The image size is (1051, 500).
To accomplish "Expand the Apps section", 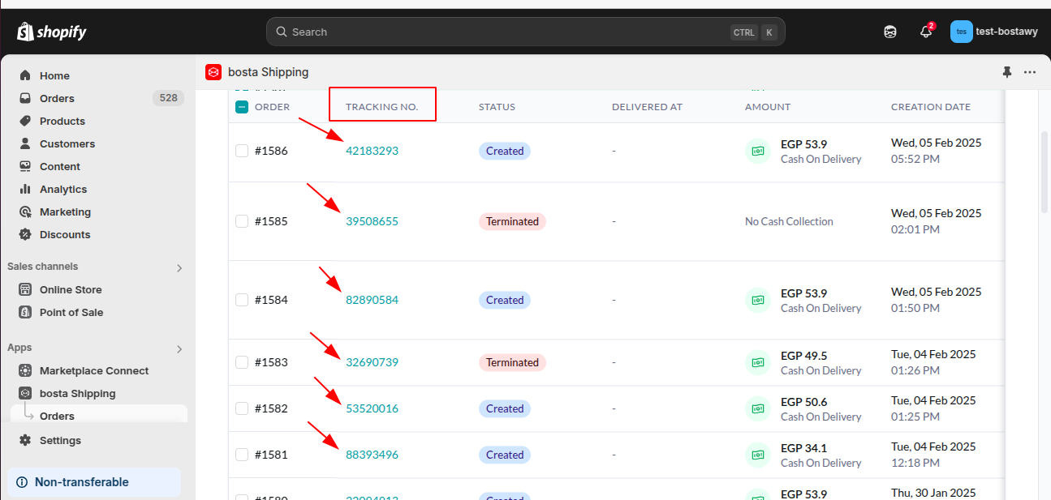I will pyautogui.click(x=179, y=348).
